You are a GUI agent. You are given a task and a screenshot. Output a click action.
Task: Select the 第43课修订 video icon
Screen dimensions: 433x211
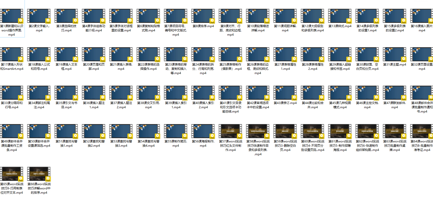click(x=285, y=93)
